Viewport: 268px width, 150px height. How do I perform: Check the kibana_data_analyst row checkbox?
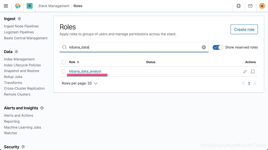[x=63, y=71]
